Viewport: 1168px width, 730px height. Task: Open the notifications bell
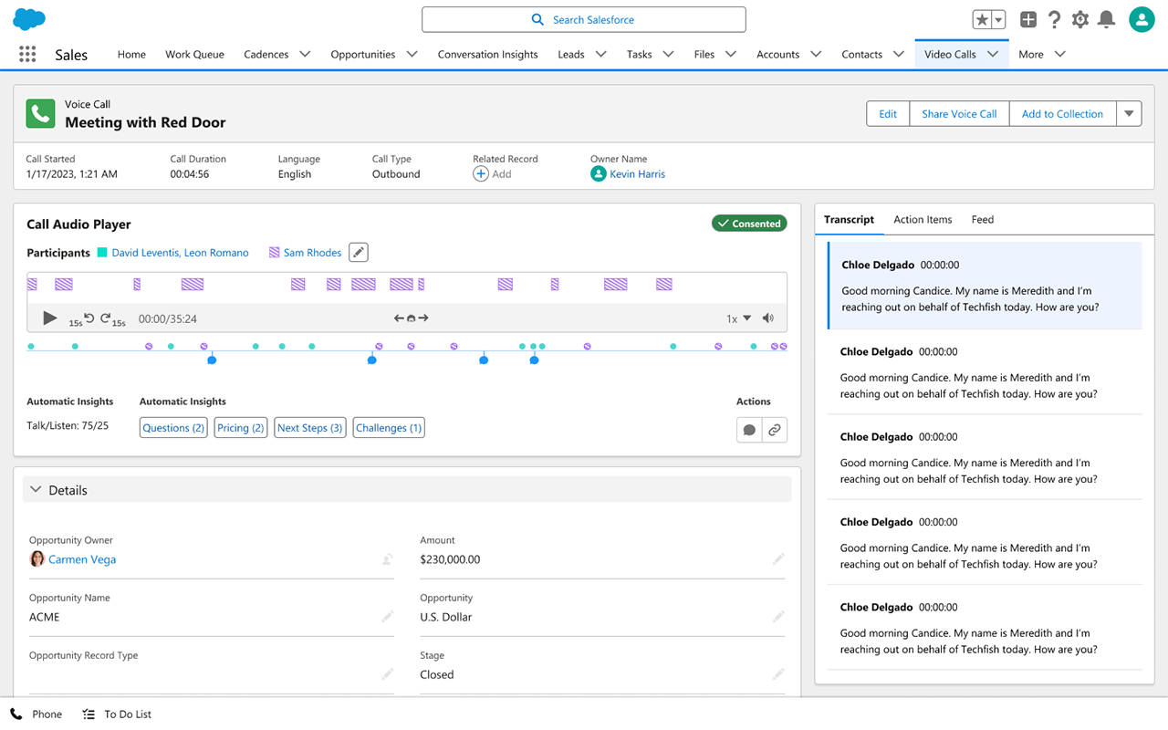1106,19
